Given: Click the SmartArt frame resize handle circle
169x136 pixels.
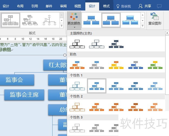Looking at the screenshot, I should click(x=65, y=55).
